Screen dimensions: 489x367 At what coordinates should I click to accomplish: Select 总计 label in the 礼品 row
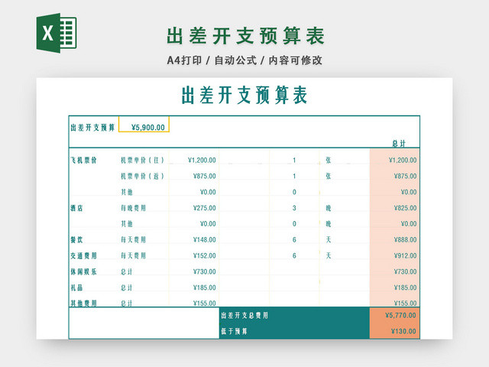click(127, 287)
